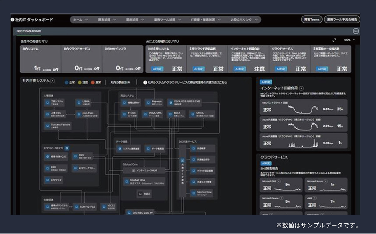Click the Service Now node icon
Image resolution: width=376 pixels, height=234 pixels.
(193, 192)
